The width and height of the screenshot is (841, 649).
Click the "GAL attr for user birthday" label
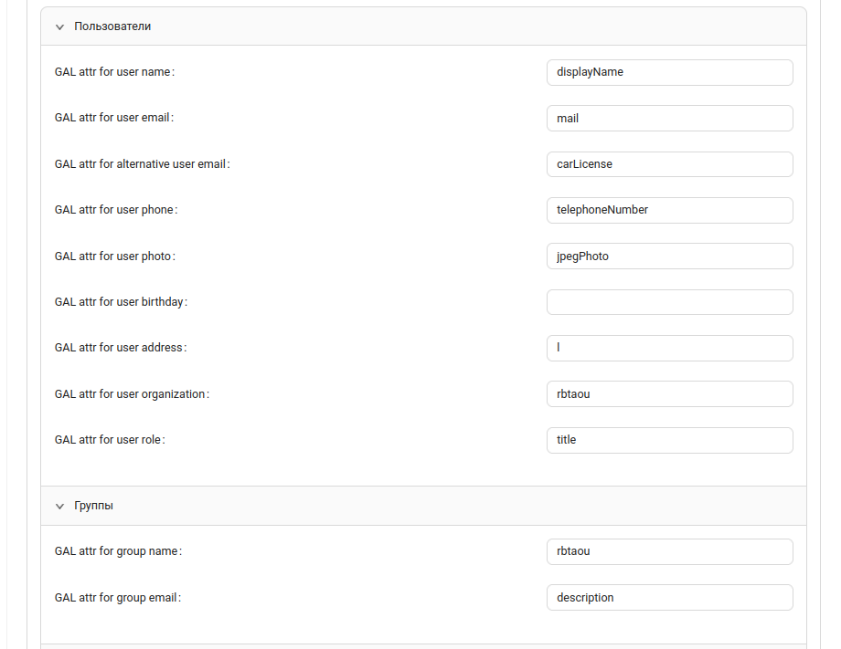tap(120, 302)
